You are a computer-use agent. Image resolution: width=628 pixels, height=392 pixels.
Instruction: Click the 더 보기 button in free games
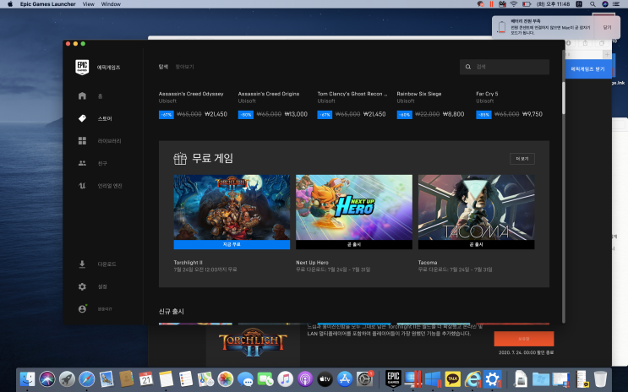(522, 159)
